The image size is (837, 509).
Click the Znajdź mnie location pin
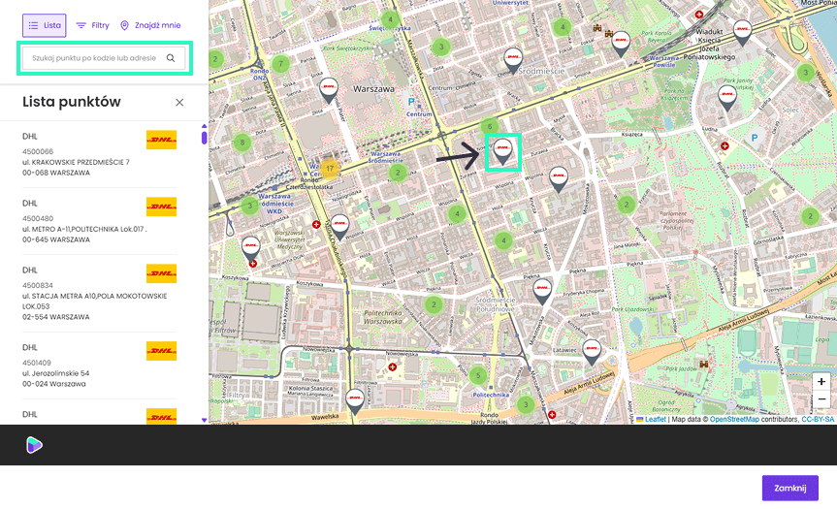click(x=125, y=25)
